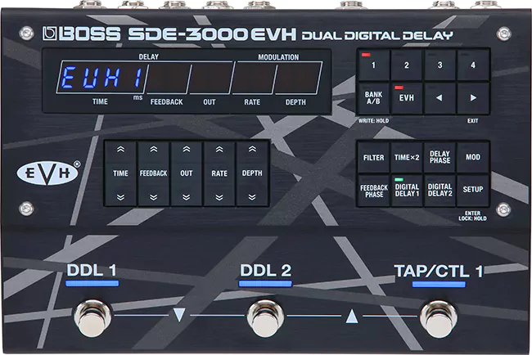Click the up triangle near TAP/CTL footswitch
This screenshot has width=532, height=355.
tap(352, 316)
